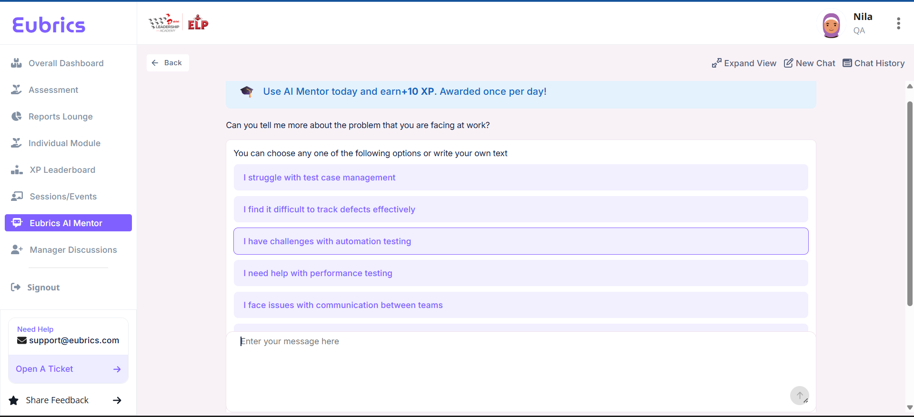Click the Eubrics logo

coord(49,25)
